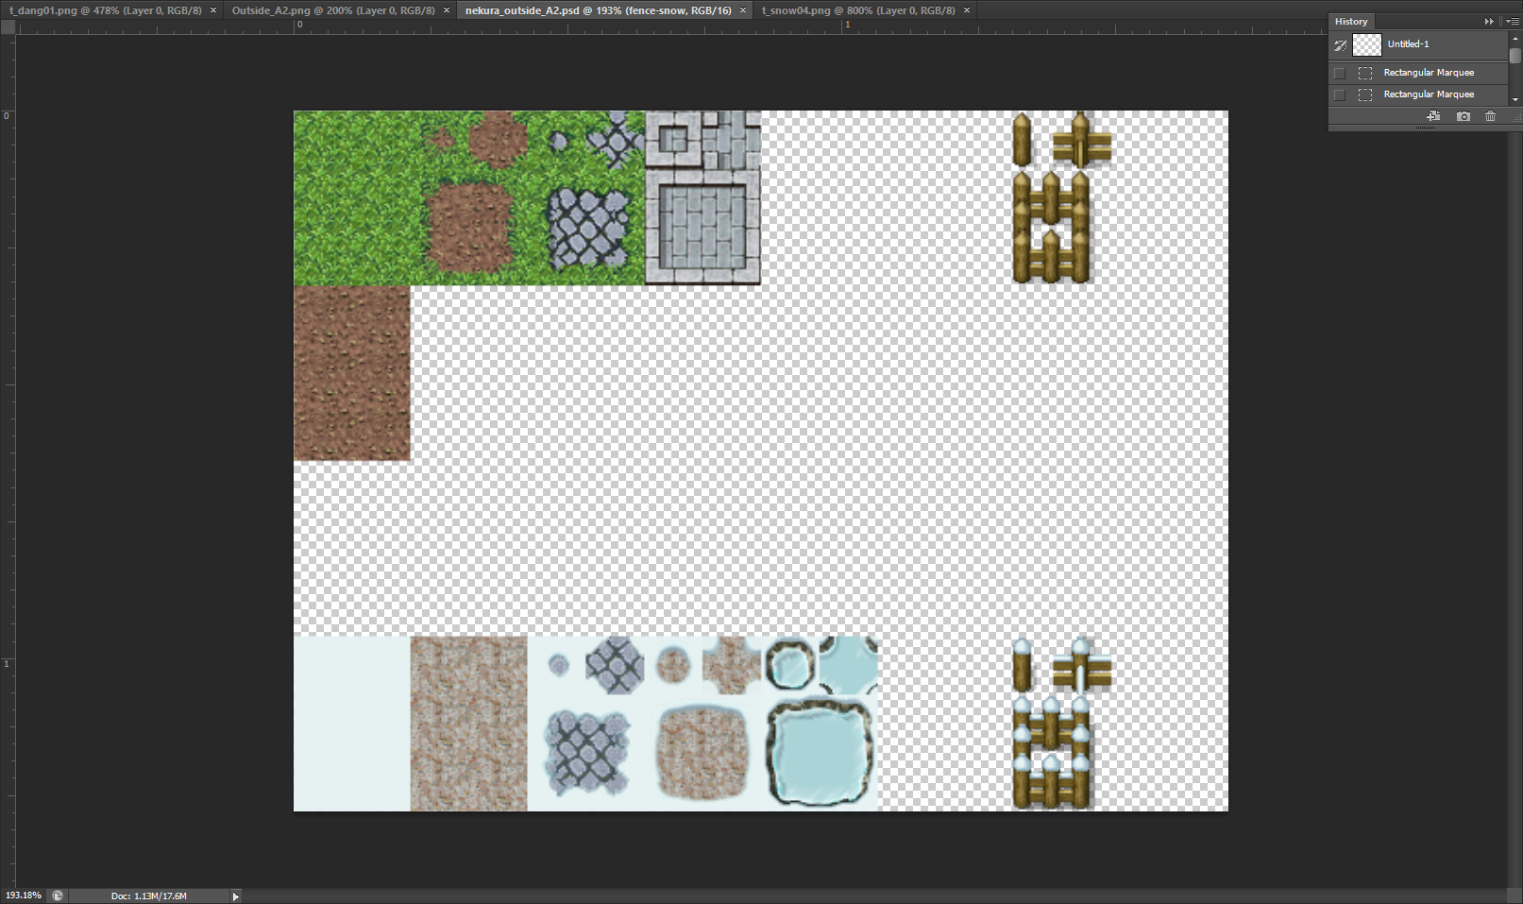Click the vertical scrollbar of document window
The width and height of the screenshot is (1523, 904).
point(1515,510)
